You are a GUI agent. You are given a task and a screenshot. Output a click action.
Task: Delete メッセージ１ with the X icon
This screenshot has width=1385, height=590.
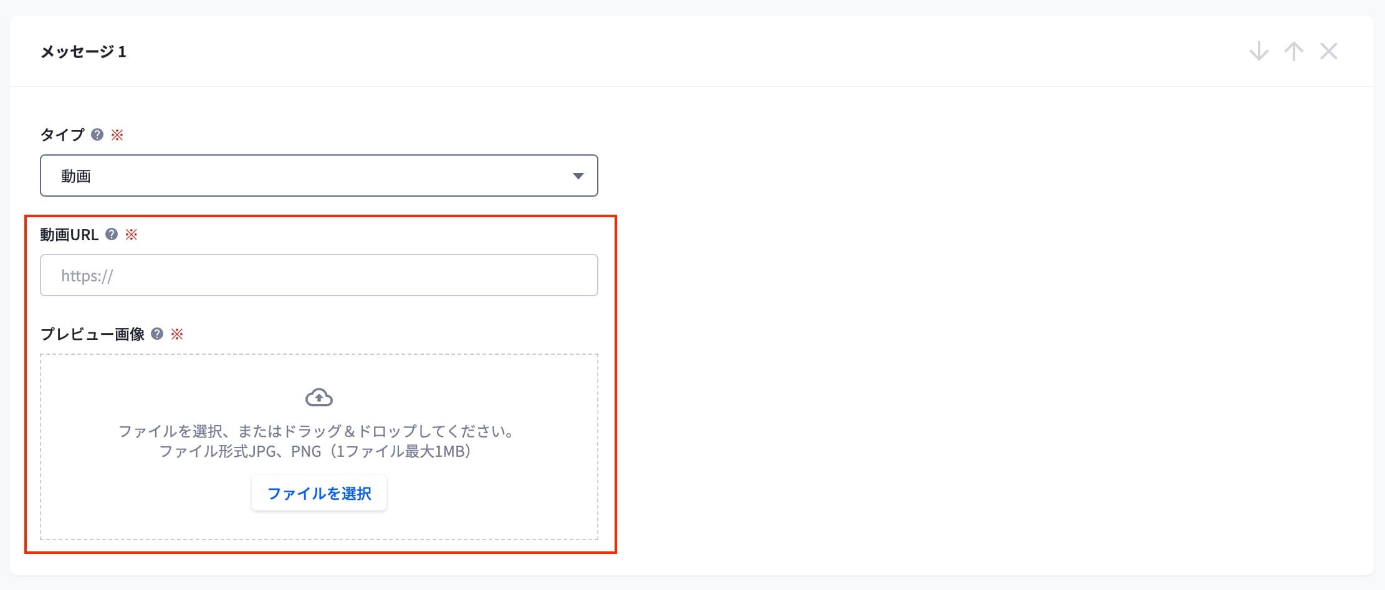tap(1330, 52)
